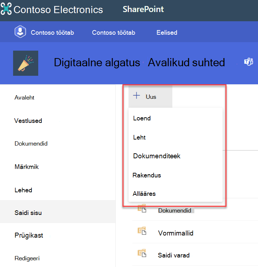
Task: Click the plus icon beside Uus
Action: tap(137, 95)
